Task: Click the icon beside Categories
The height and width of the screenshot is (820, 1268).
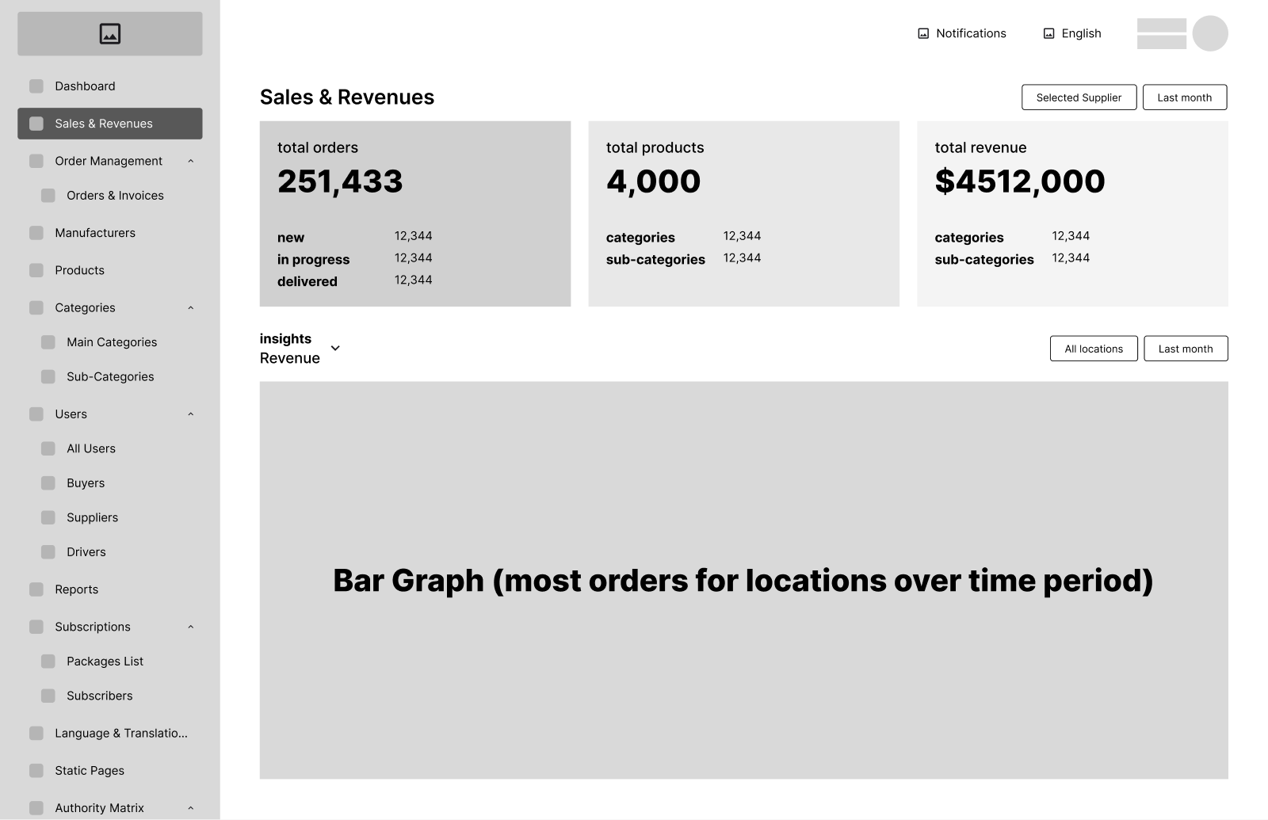Action: click(36, 307)
